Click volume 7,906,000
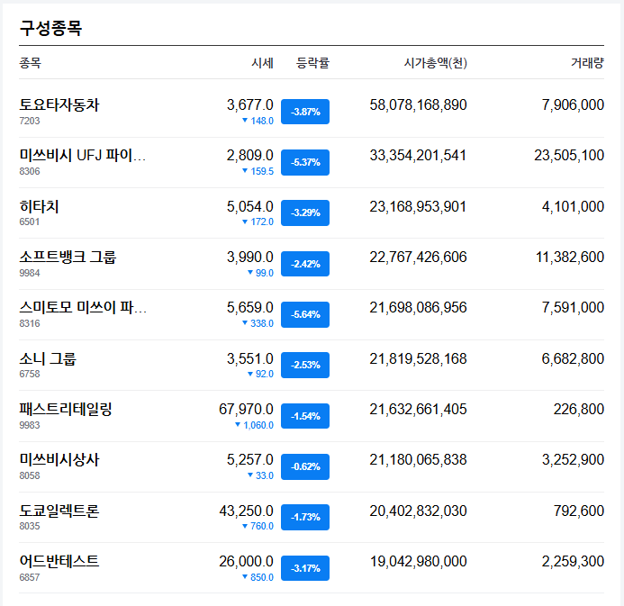The image size is (624, 606). coord(573,105)
